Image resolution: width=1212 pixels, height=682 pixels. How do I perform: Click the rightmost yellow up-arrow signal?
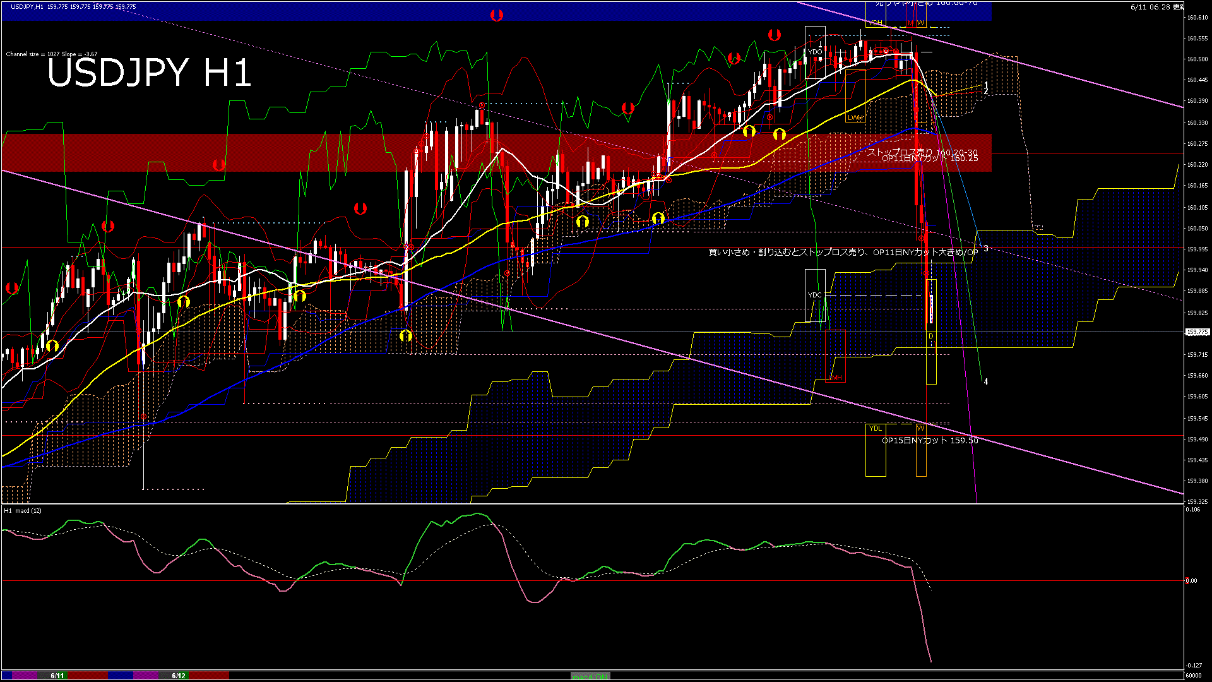780,134
